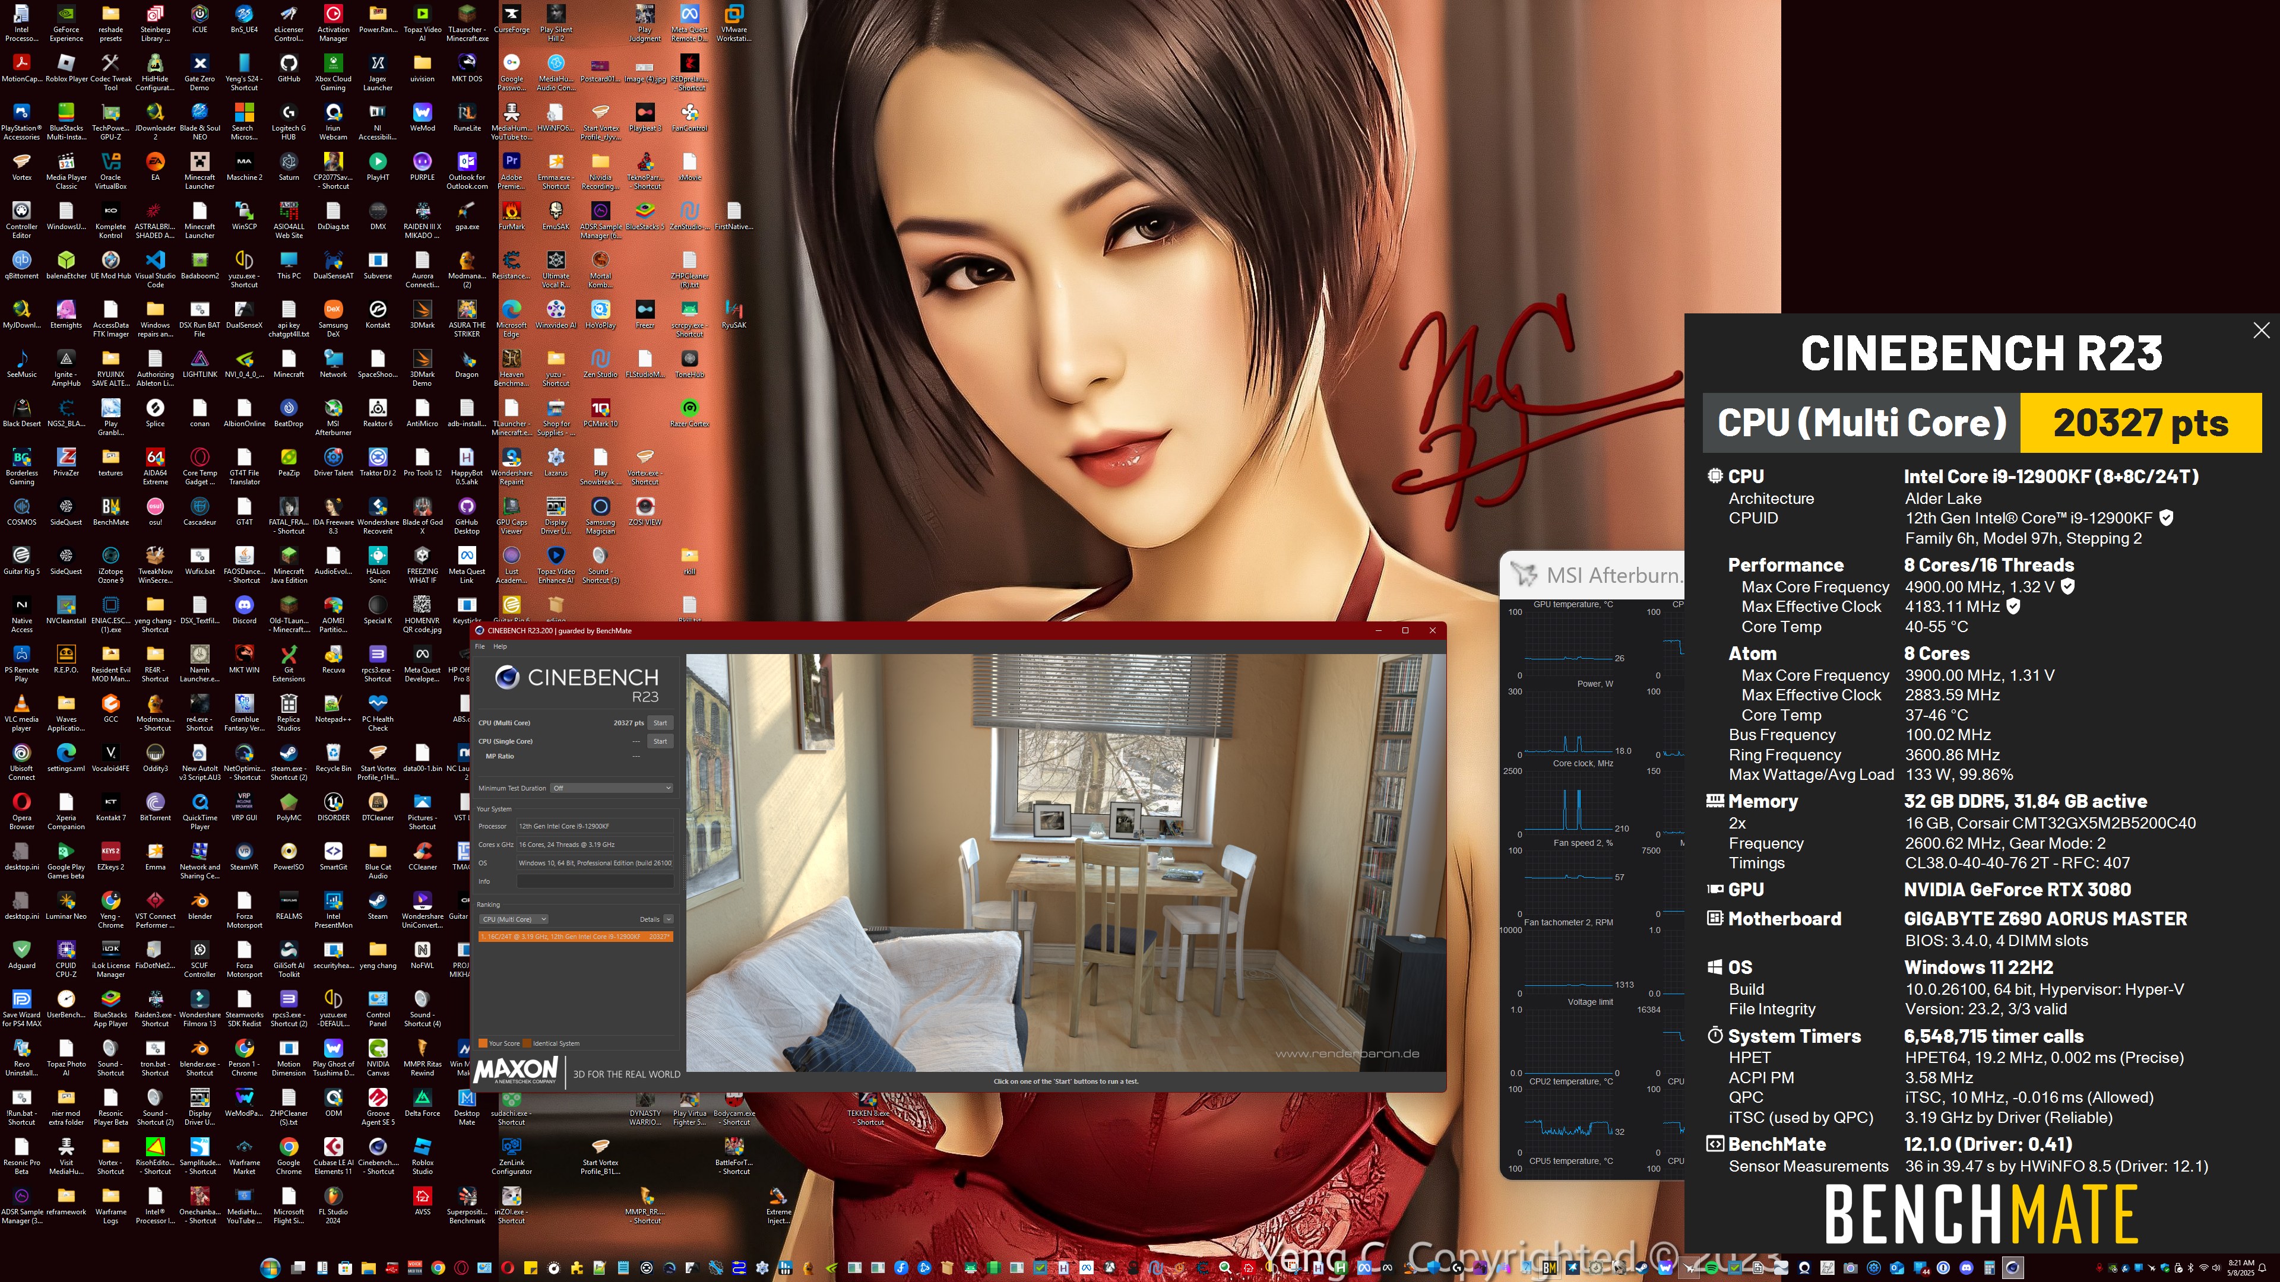Viewport: 2280px width, 1282px height.
Task: Open Visual Studio Code desktop icon
Action: (x=155, y=269)
